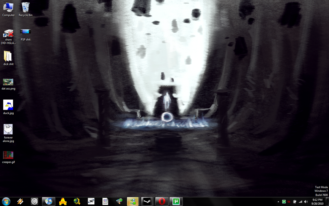Open the Recycle Bin
The height and width of the screenshot is (206, 329).
tap(25, 9)
